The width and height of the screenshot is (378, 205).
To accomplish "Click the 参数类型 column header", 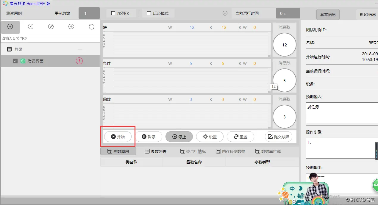I will point(262,162).
